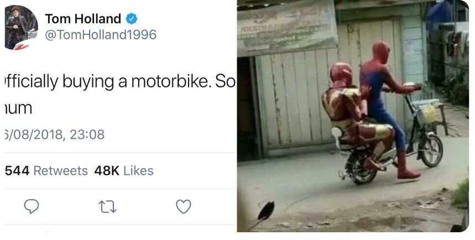Like the tweet with the heart icon
This screenshot has width=475, height=240.
(x=183, y=206)
